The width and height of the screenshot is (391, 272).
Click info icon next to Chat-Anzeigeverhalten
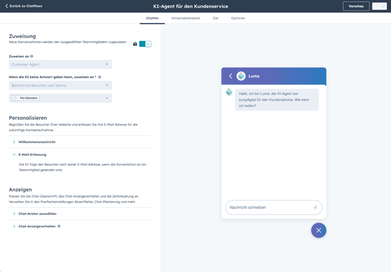[x=59, y=226]
